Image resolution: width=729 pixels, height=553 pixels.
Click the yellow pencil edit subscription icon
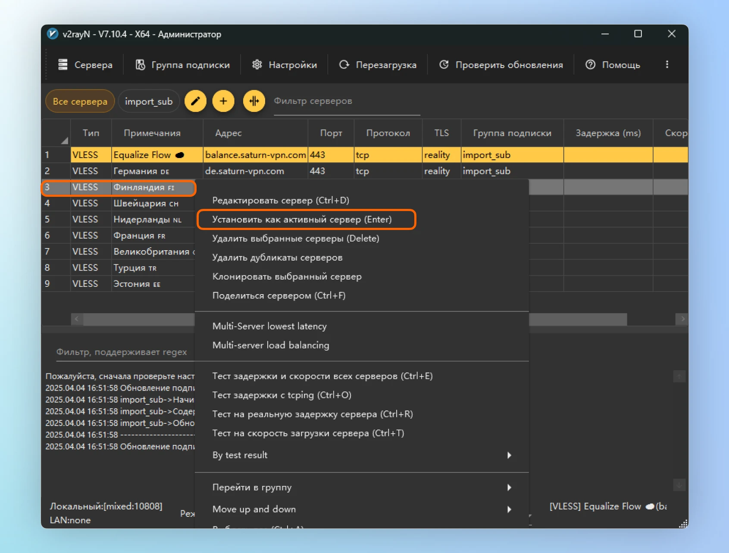point(195,101)
